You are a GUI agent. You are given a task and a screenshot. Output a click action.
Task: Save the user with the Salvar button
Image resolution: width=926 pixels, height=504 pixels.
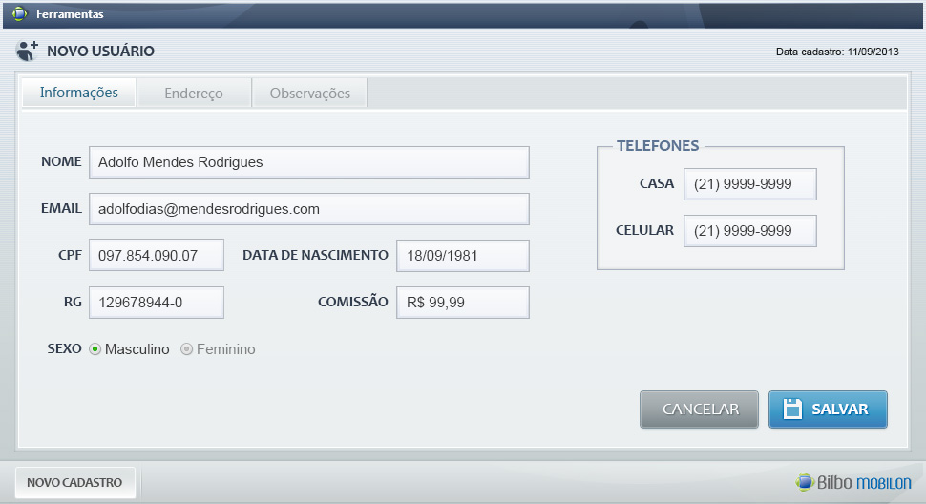click(828, 409)
